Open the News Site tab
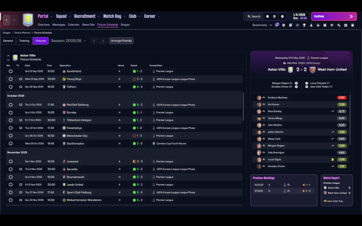The width and height of the screenshot is (362, 226). [88, 25]
